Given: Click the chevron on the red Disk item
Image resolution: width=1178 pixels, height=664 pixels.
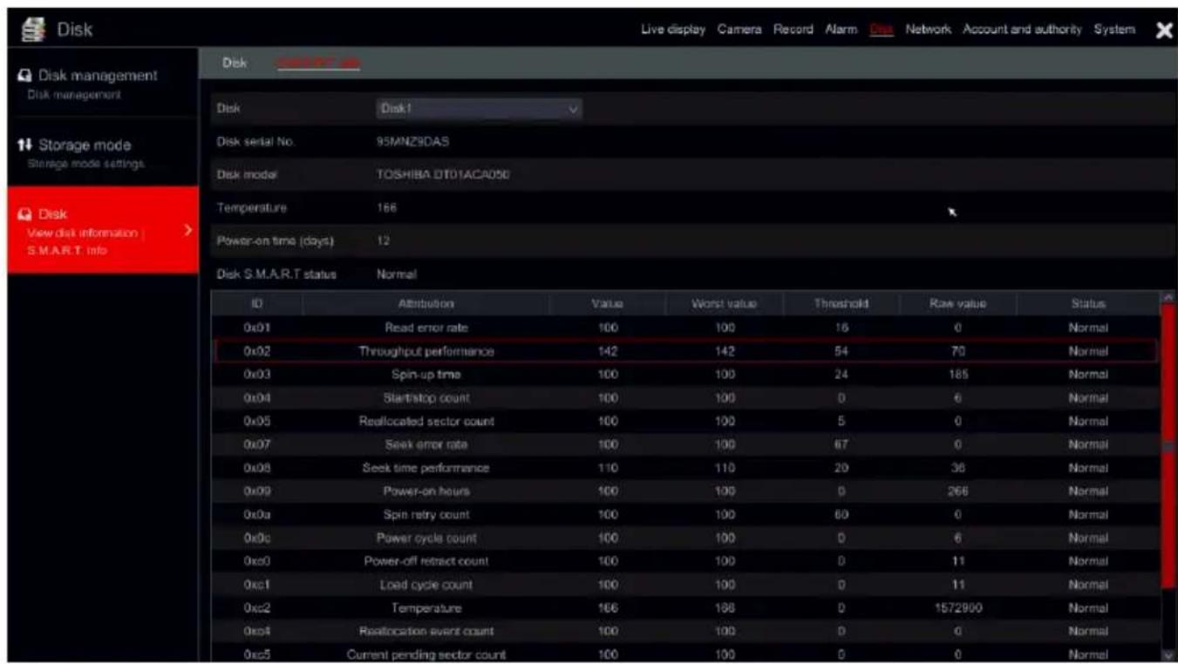Looking at the screenshot, I should point(187,230).
